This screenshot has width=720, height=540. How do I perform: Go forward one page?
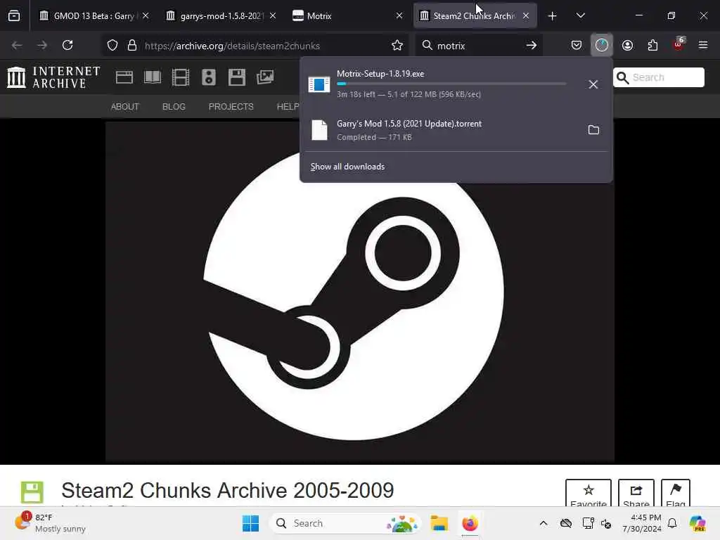point(41,46)
